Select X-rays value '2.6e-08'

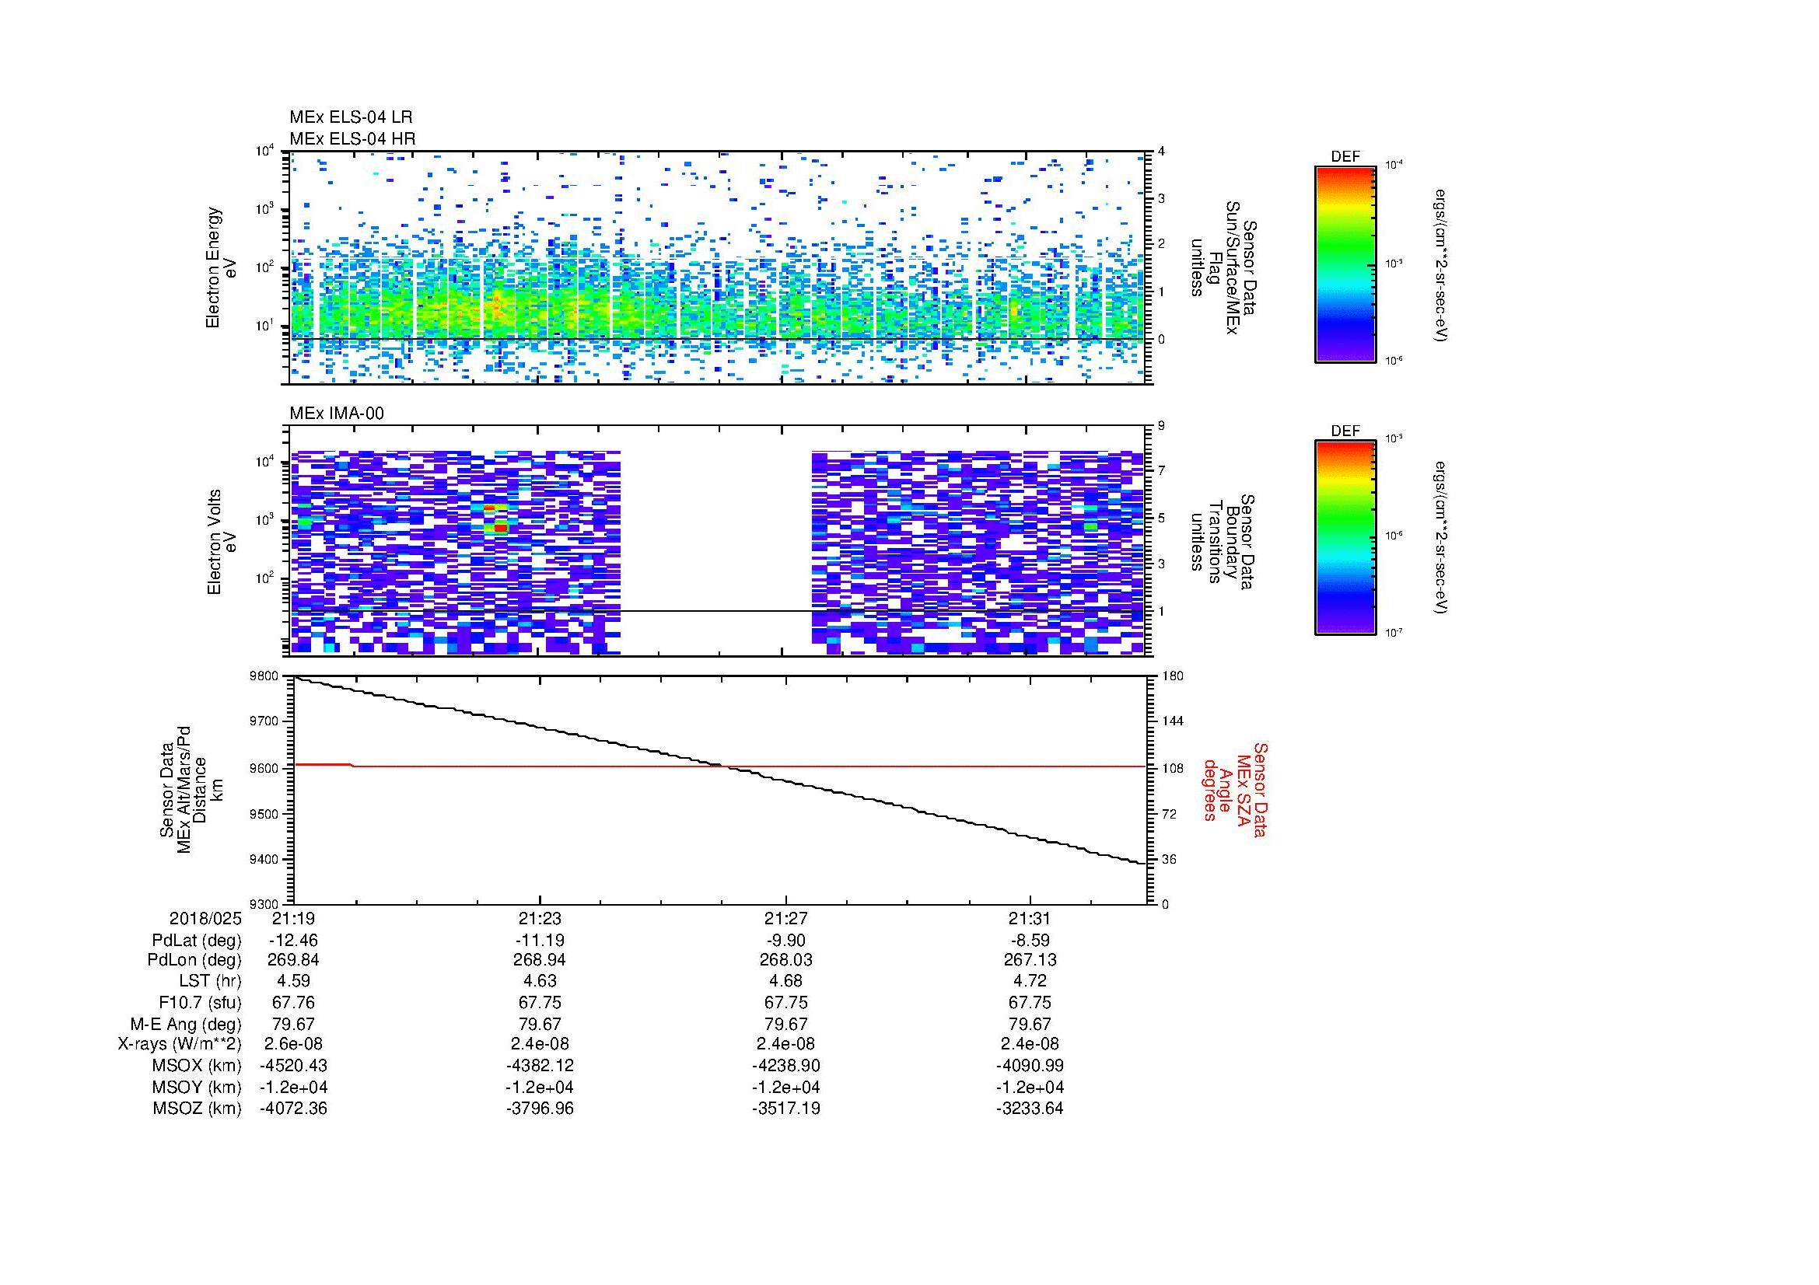[x=293, y=1044]
